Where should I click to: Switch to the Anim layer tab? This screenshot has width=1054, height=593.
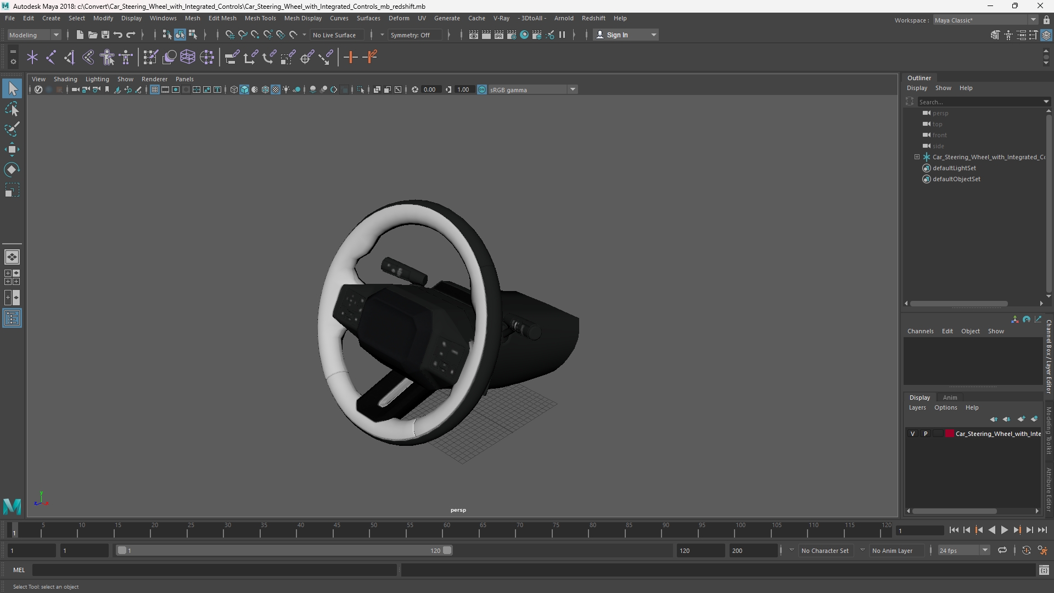[x=950, y=398]
